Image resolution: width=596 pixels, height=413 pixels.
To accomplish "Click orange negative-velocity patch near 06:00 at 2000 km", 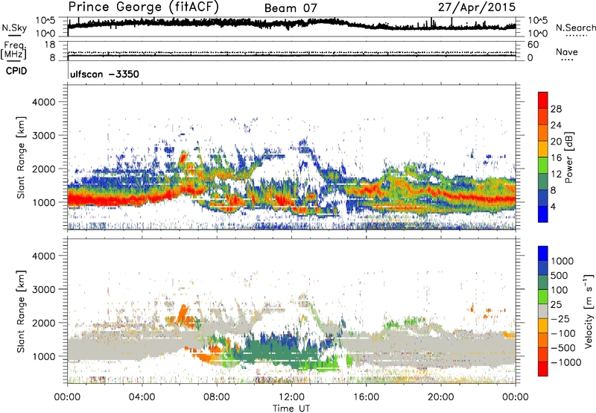I will click(182, 315).
